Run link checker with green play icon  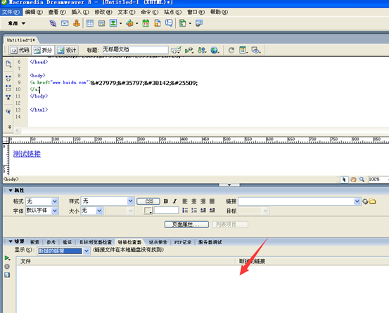click(x=7, y=258)
